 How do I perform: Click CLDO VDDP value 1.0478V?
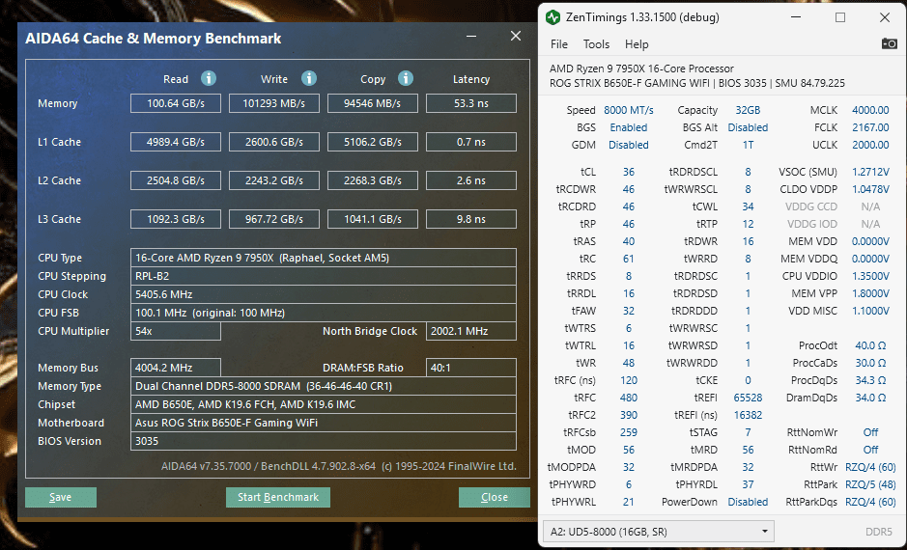point(870,189)
